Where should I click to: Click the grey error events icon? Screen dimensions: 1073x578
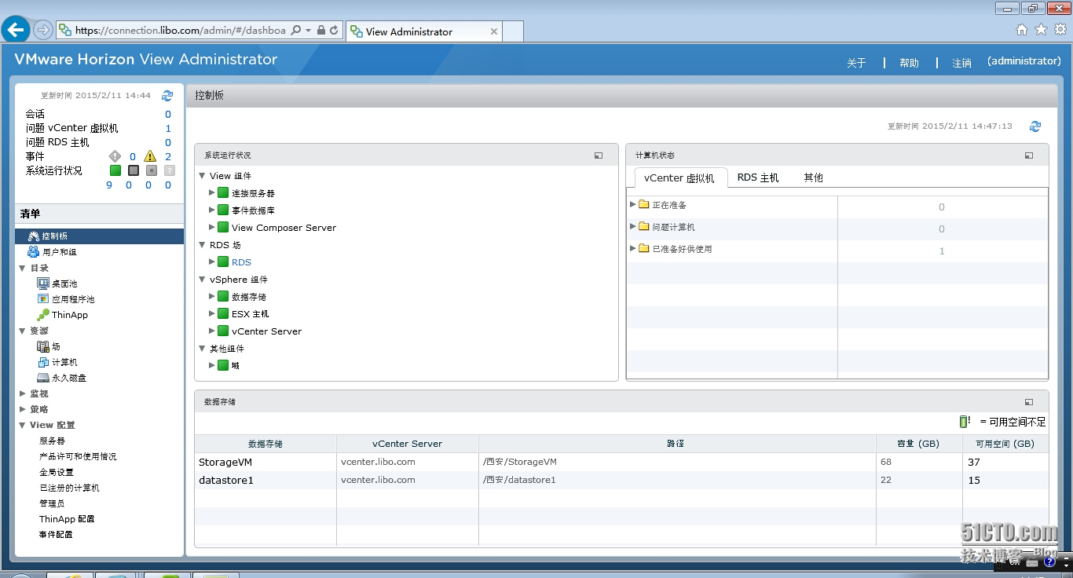[x=115, y=156]
